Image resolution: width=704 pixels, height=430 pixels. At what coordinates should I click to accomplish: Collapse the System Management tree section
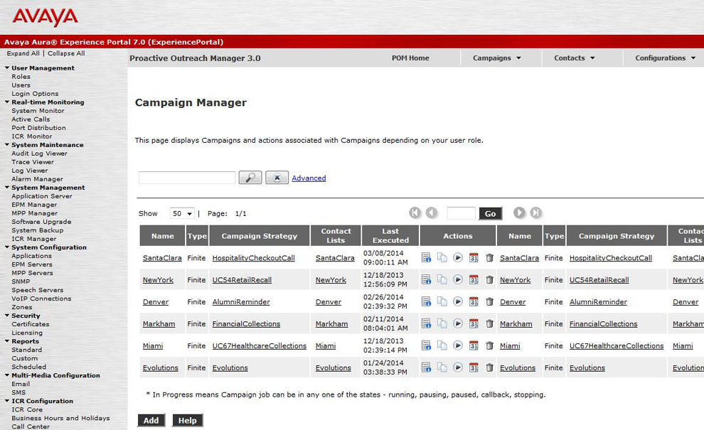7,187
